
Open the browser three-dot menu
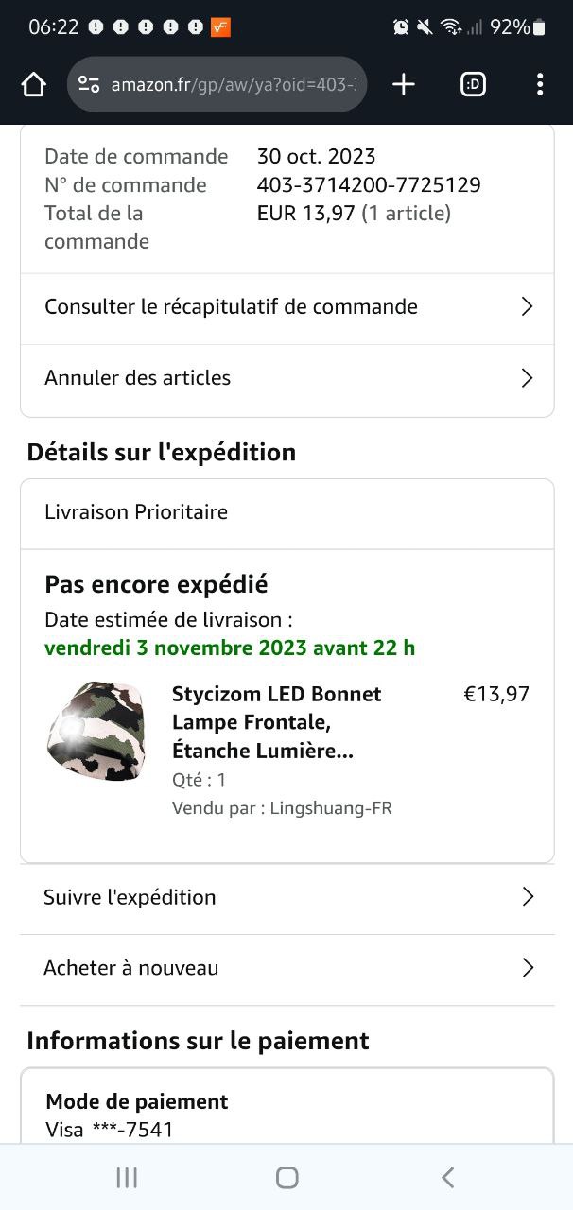539,85
